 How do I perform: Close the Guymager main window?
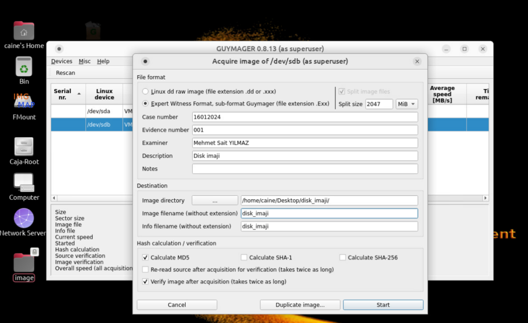483,49
